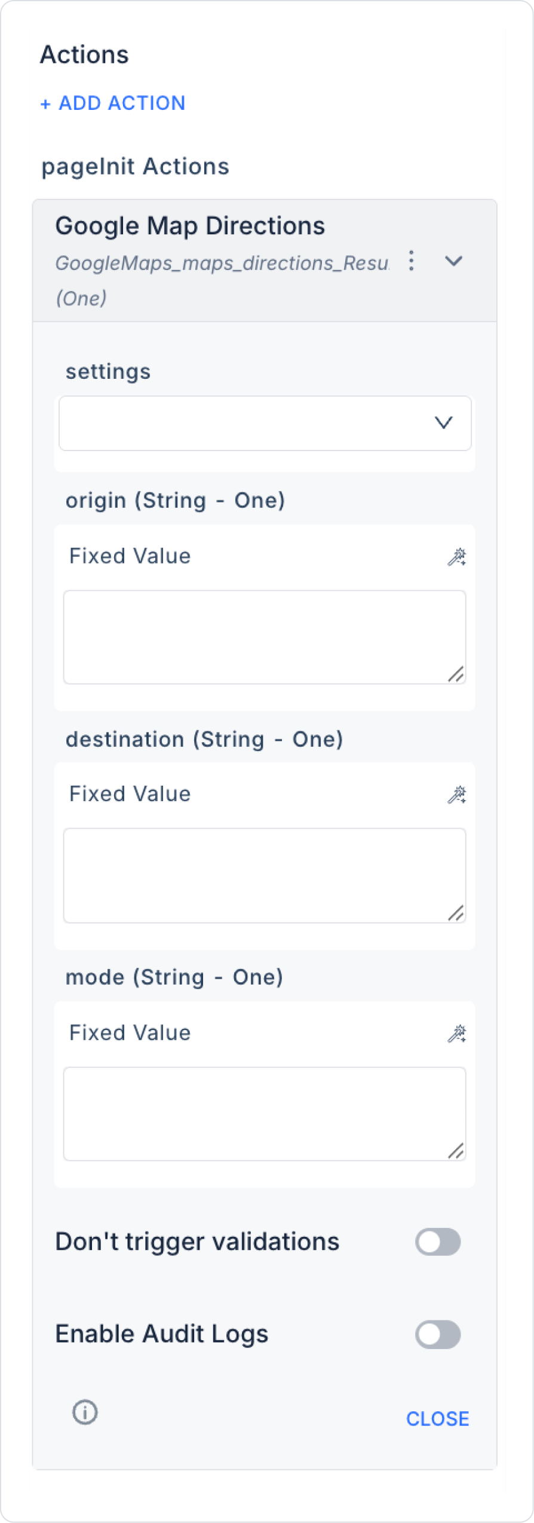The image size is (534, 1523).
Task: Open the three-dot menu for Google Map Directions
Action: (x=411, y=261)
